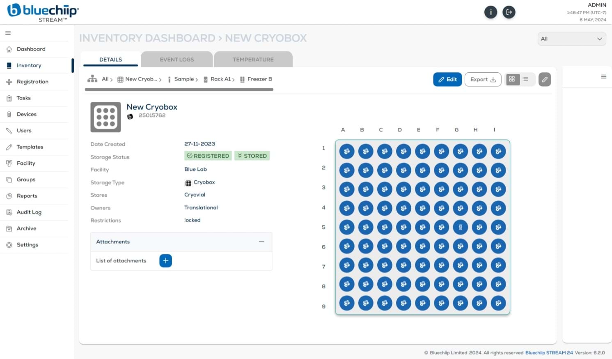Expand the Rack A1 breadcrumb chevron
Viewport: 612px width, 359px height.
pos(234,80)
